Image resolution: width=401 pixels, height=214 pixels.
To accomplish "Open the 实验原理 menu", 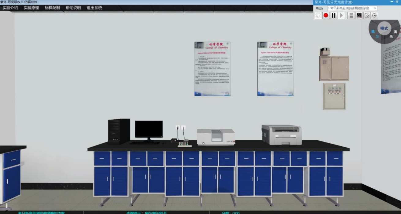I will [31, 8].
